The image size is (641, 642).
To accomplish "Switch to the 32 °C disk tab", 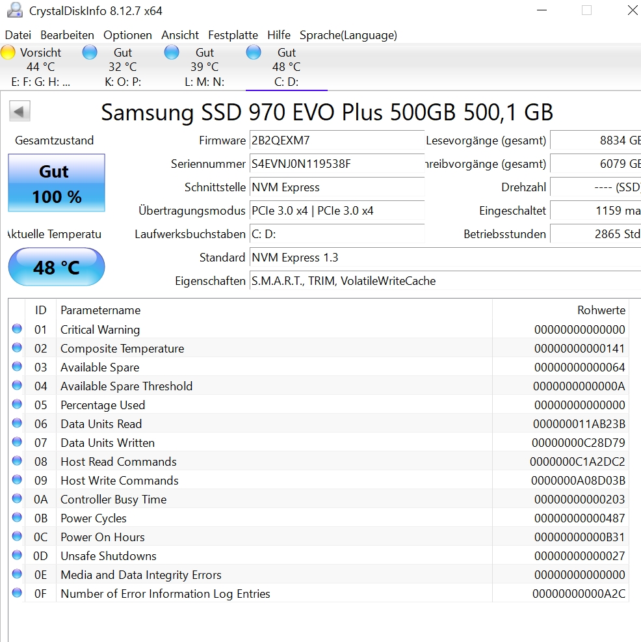I will [x=122, y=67].
